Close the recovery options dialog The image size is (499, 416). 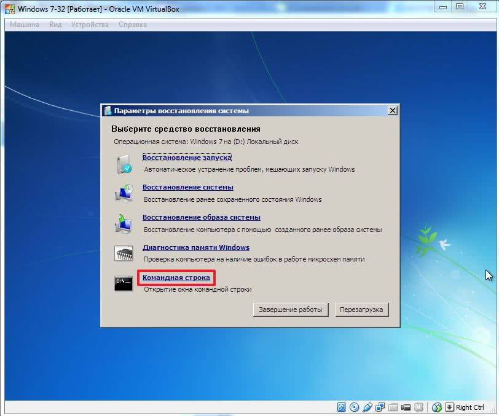(393, 111)
